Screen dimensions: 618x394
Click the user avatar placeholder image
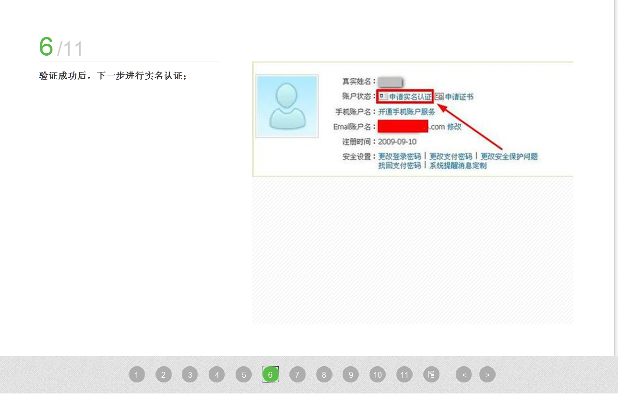pos(287,106)
